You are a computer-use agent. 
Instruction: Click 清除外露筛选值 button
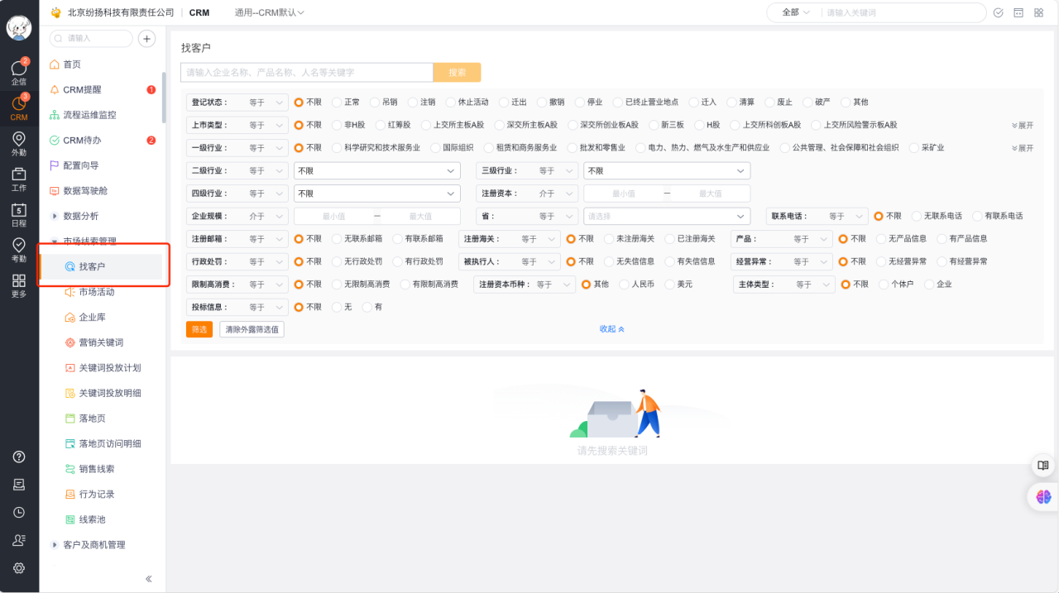click(x=252, y=329)
